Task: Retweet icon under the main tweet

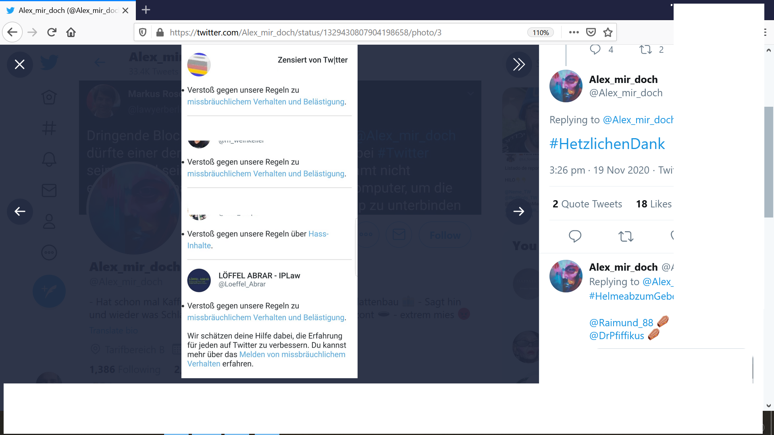Action: pyautogui.click(x=626, y=236)
